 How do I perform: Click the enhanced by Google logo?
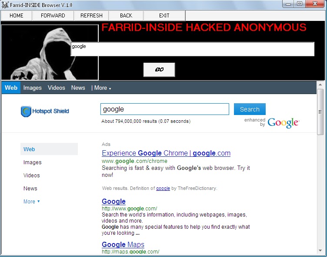272,123
